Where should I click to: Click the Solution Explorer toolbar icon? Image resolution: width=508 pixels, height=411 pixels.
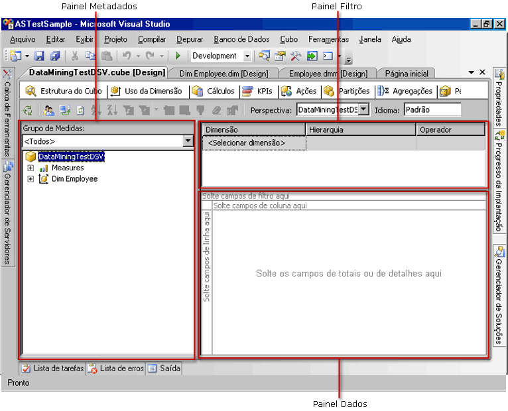(265, 56)
